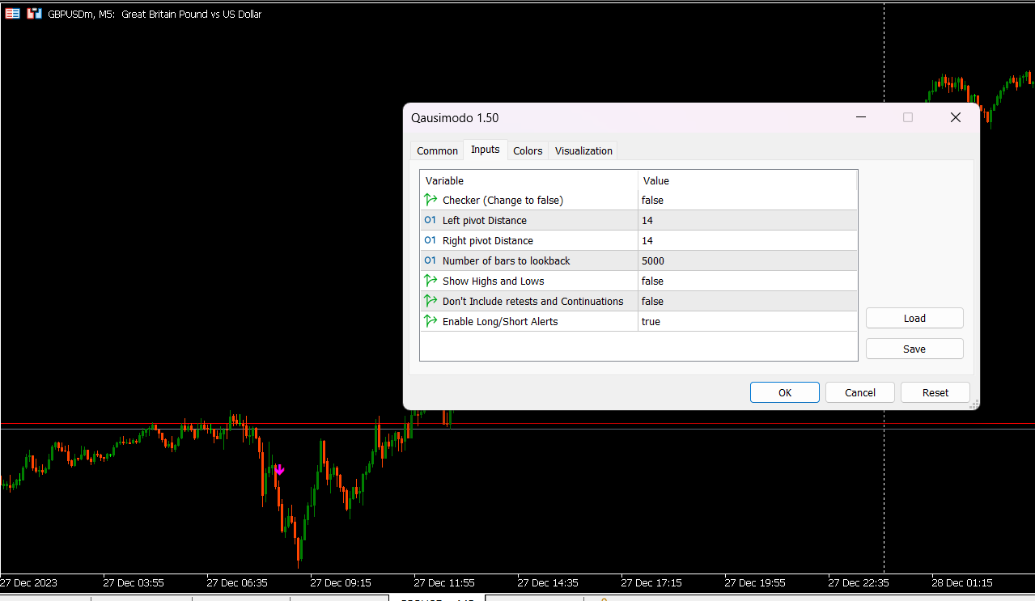The image size is (1035, 601).
Task: Click the green arrow icon beside 'Show Highs and Lows'
Action: click(429, 281)
